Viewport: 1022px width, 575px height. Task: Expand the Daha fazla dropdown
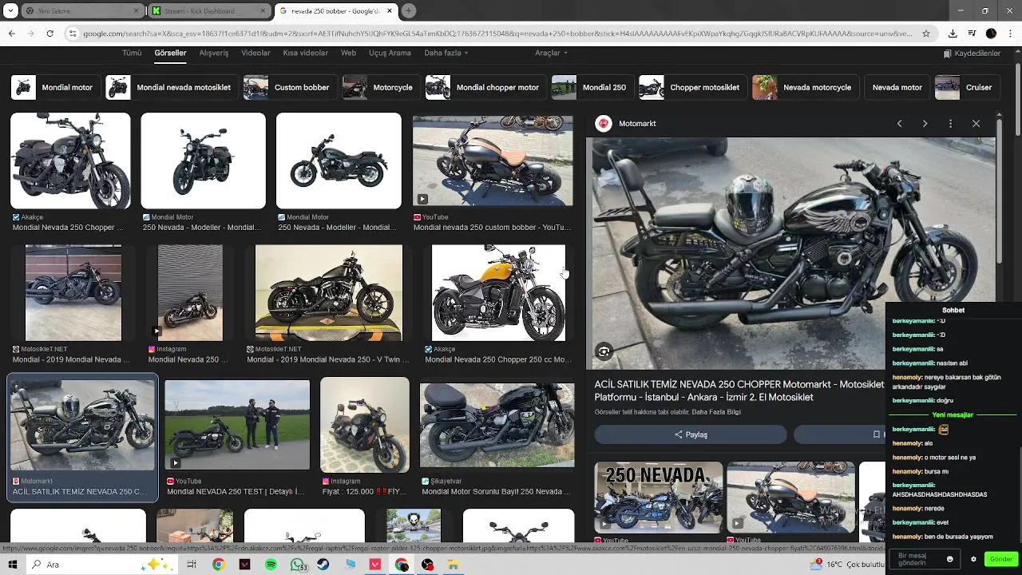(446, 54)
